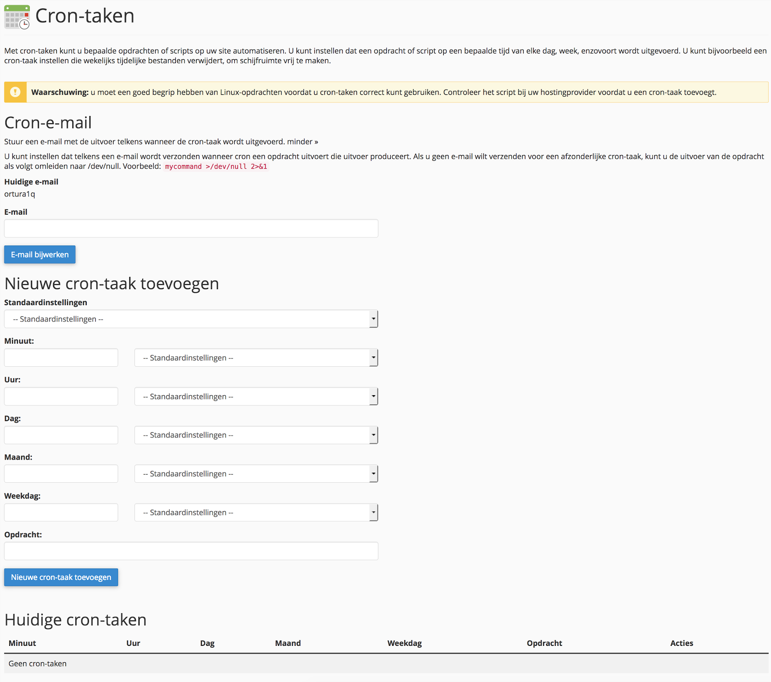Click the current e-mail value "ortura1q"
Screen dimensions: 771x682
[20, 194]
